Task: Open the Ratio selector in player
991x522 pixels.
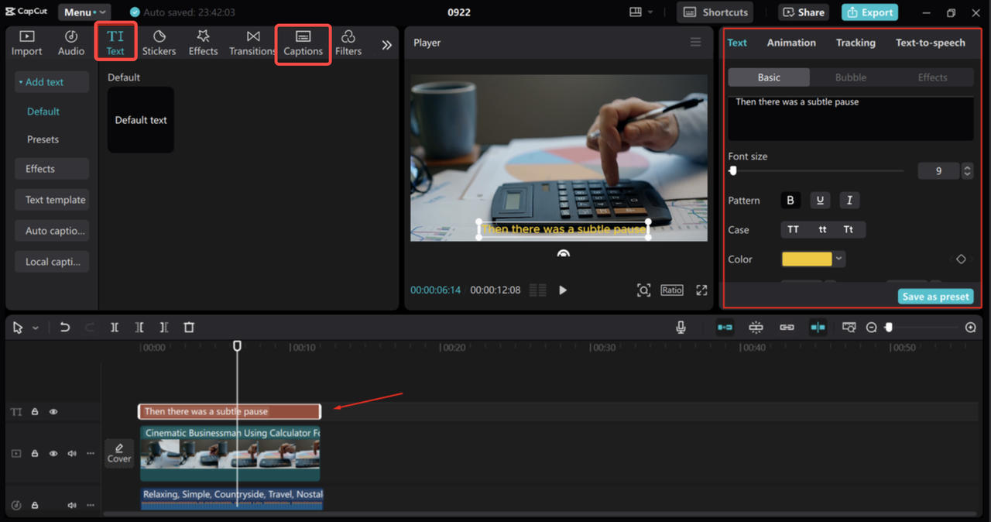Action: tap(672, 290)
